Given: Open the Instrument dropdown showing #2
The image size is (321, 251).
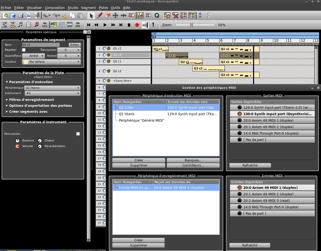Looking at the screenshot, I should pyautogui.click(x=53, y=93).
